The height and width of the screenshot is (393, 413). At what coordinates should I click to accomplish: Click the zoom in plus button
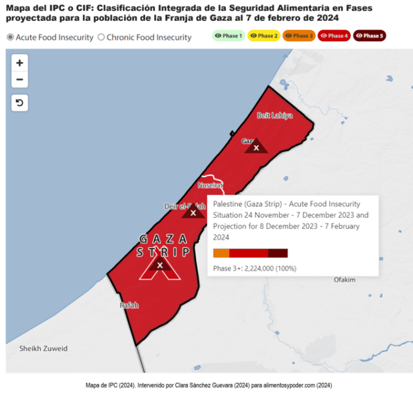(x=20, y=63)
